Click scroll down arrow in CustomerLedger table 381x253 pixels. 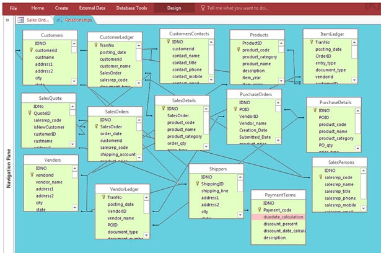[139, 83]
